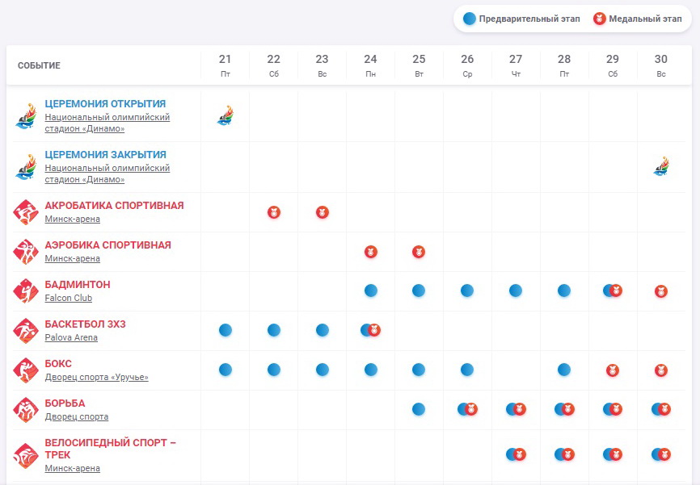Open the ЦЕРЕМОНИЯ ЗАКРЫТИЯ event link
This screenshot has width=700, height=485.
pos(105,155)
